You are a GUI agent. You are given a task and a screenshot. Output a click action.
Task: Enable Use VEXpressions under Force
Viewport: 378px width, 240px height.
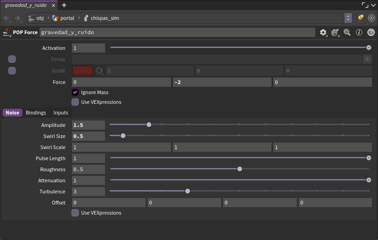click(75, 102)
